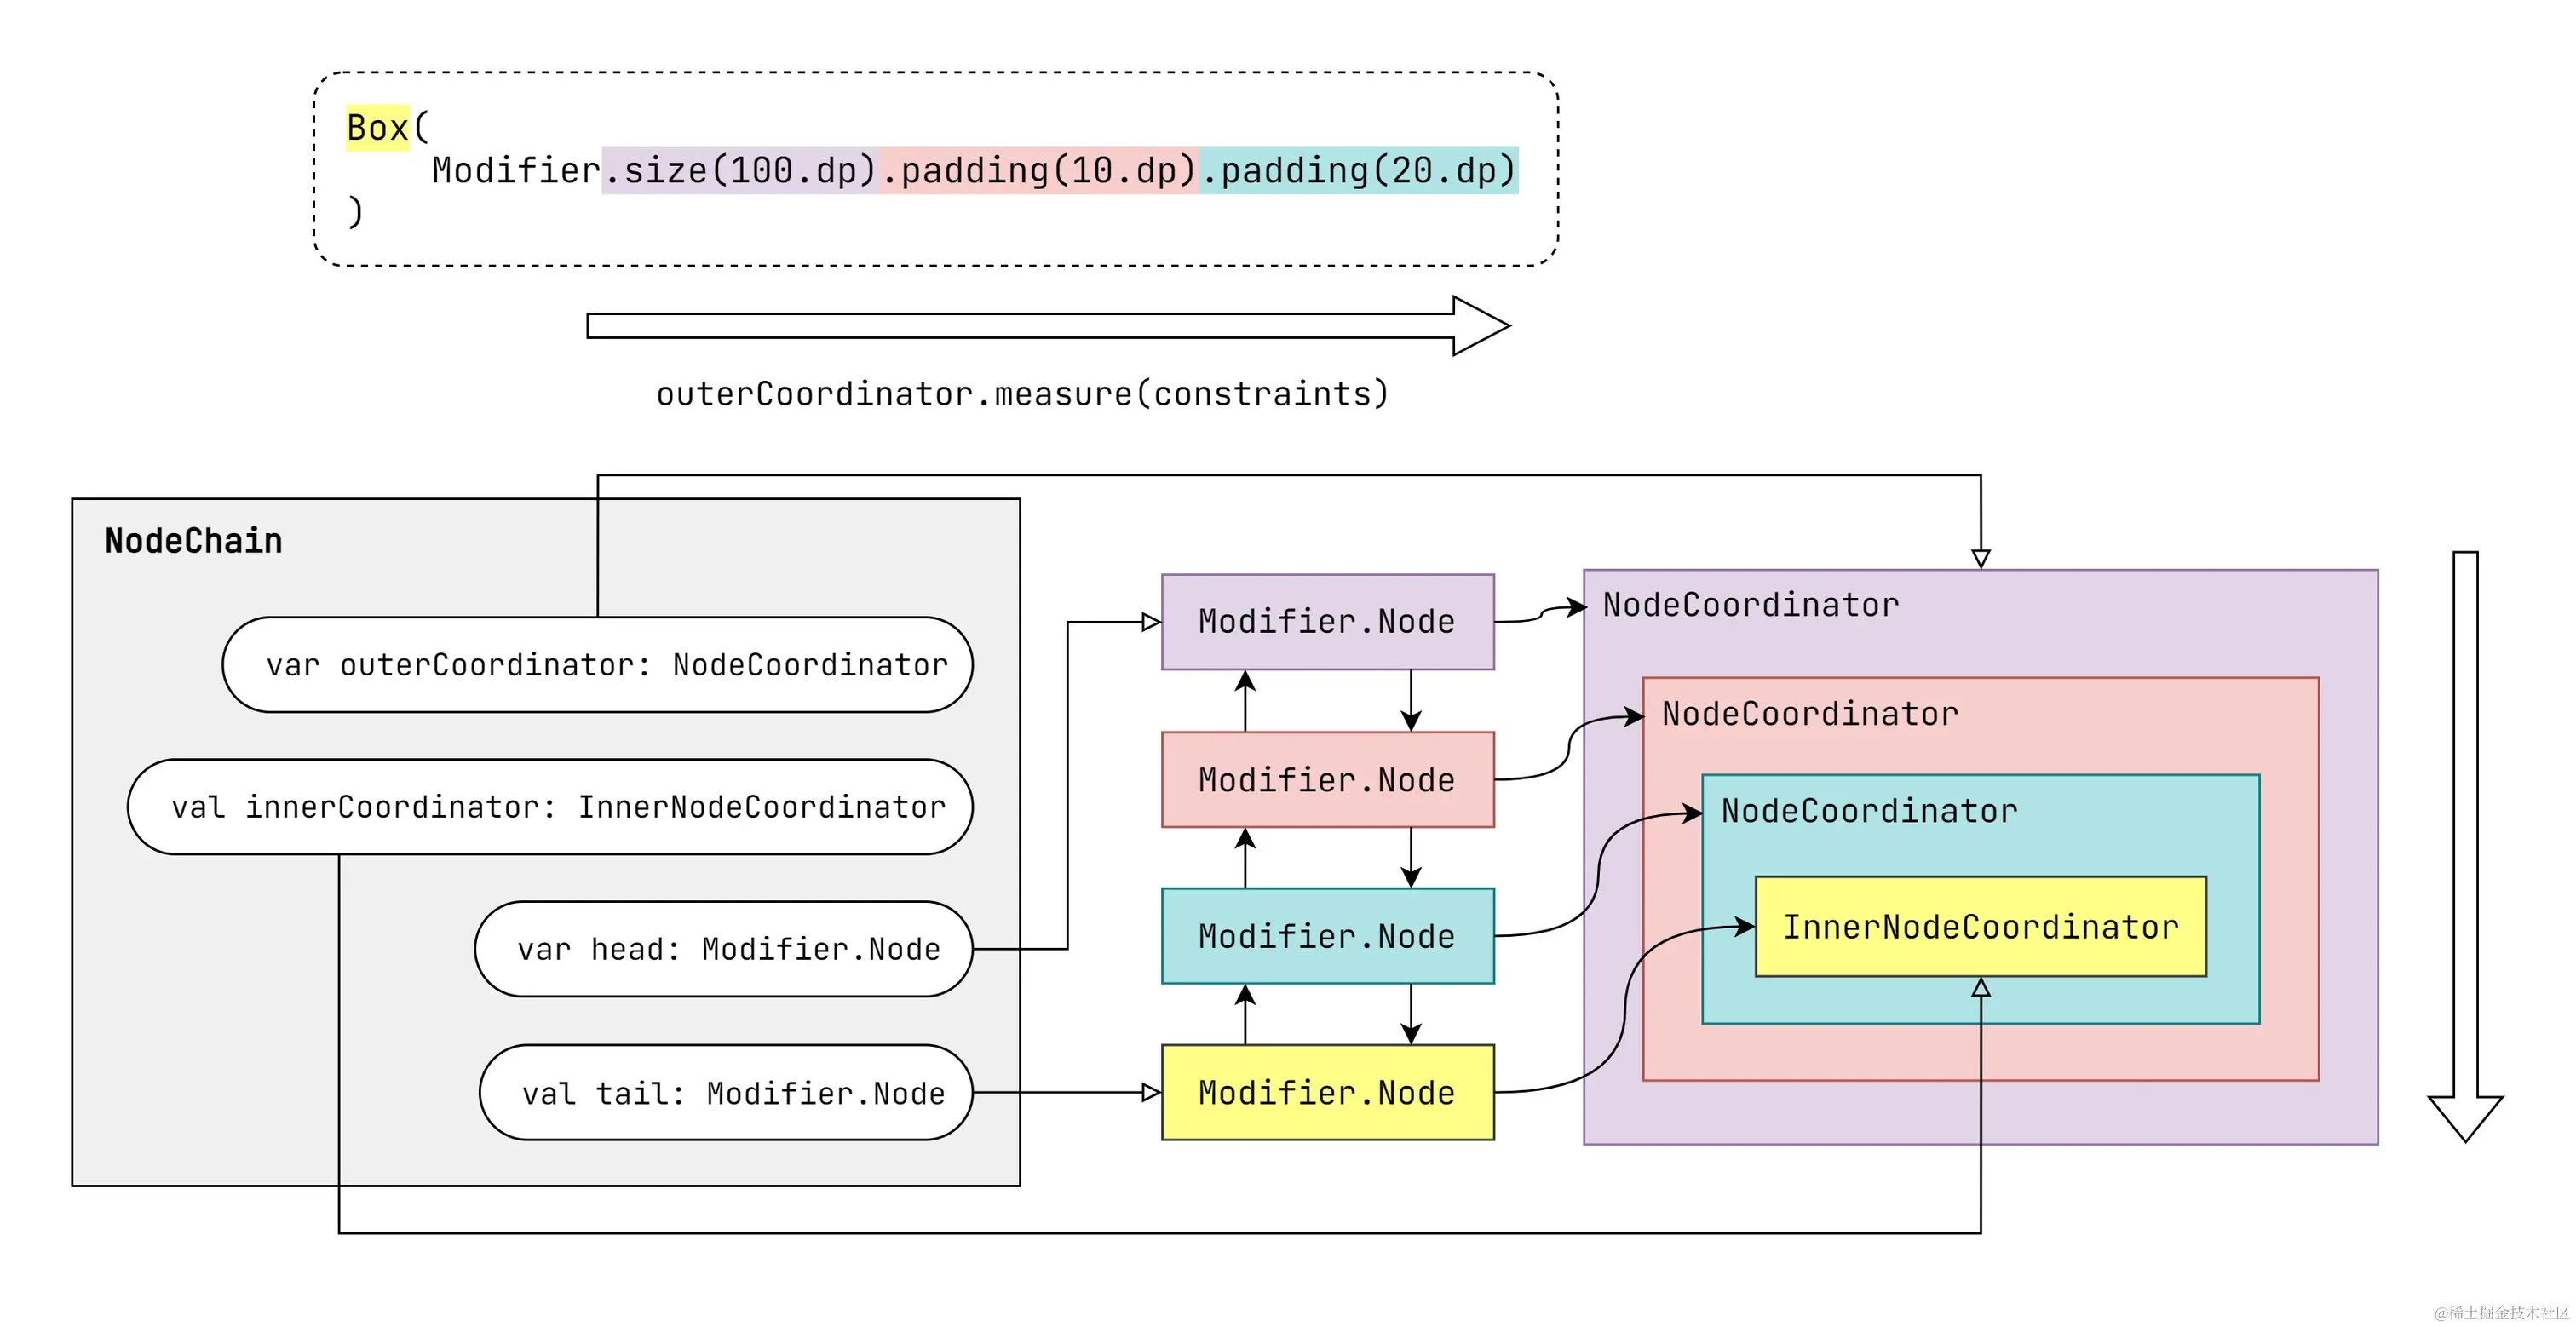This screenshot has height=1327, width=2576.
Task: Select the teal Modifier.Node box
Action: coord(1327,935)
